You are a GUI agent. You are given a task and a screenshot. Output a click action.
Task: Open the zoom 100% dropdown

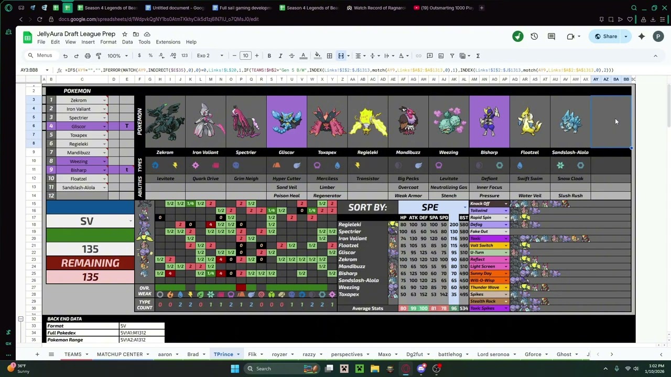(117, 56)
